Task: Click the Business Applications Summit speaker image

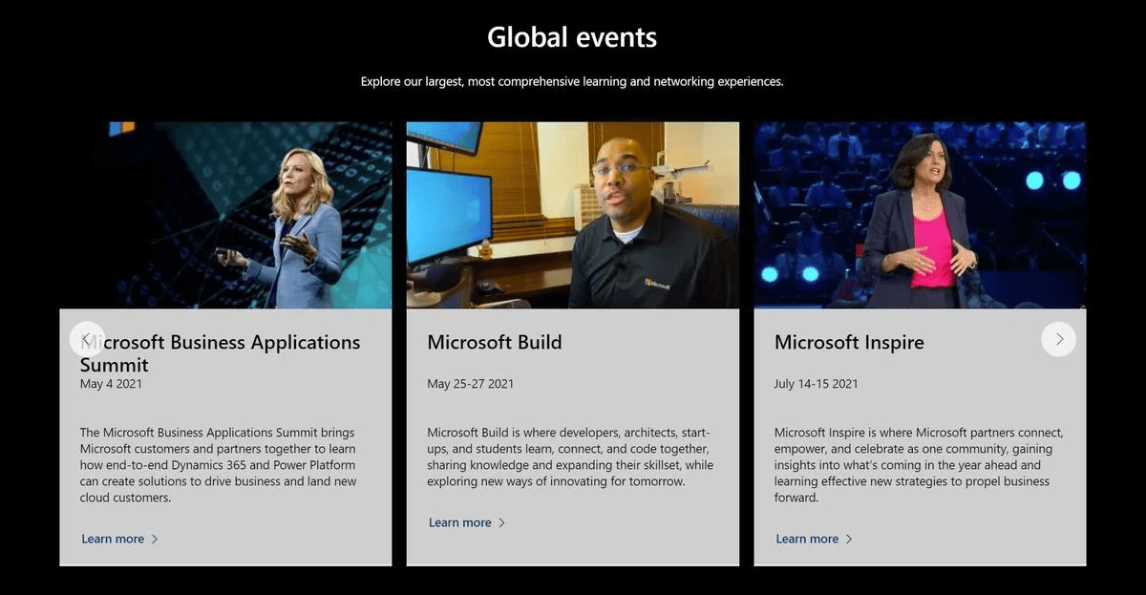Action: 225,215
